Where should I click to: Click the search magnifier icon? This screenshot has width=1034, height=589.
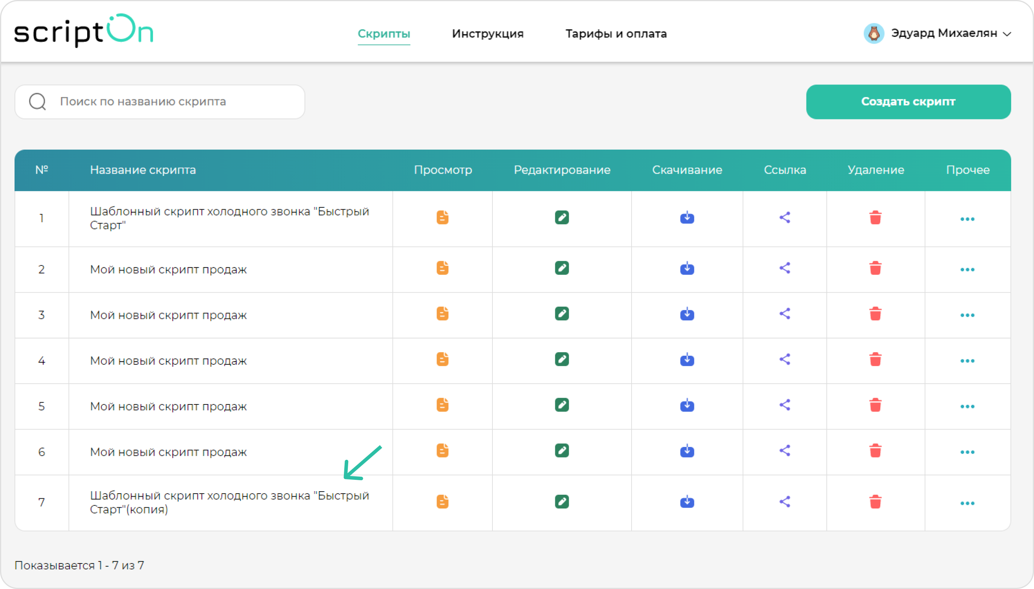pyautogui.click(x=38, y=102)
